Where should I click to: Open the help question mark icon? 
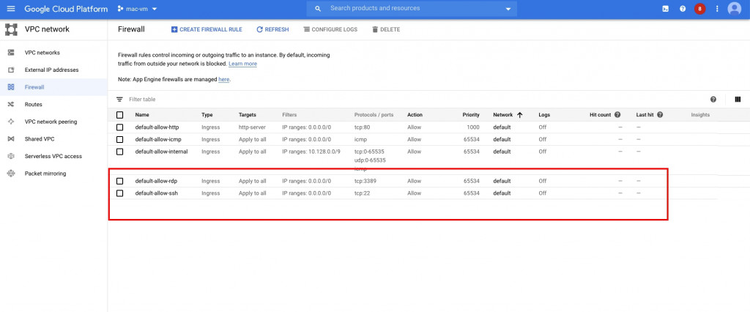click(x=683, y=9)
